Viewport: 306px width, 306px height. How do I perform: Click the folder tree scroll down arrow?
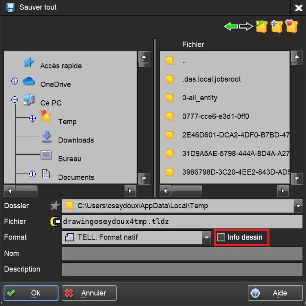(144, 179)
